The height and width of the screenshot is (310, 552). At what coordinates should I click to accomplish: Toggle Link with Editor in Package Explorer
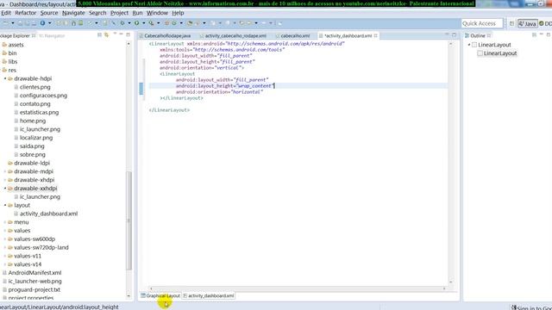(106, 35)
